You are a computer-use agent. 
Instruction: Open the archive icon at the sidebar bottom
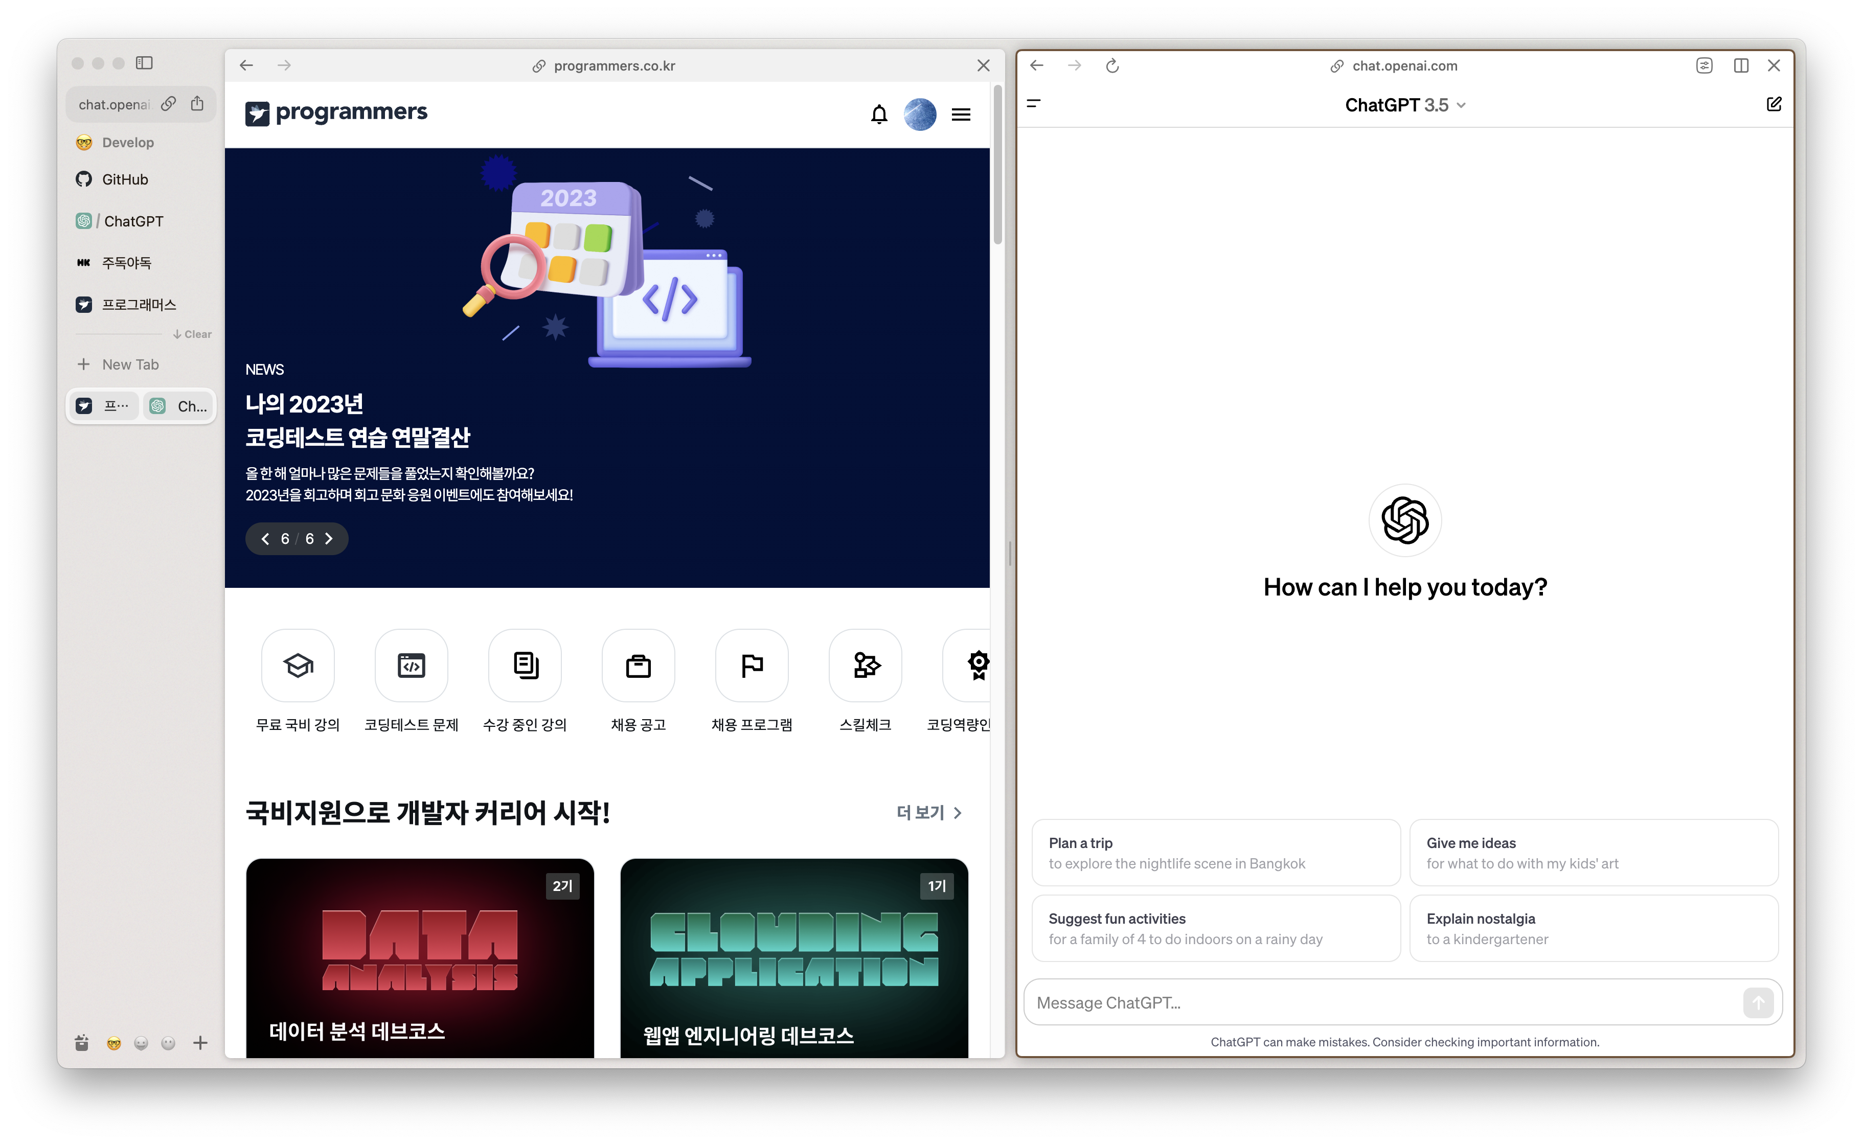82,1043
